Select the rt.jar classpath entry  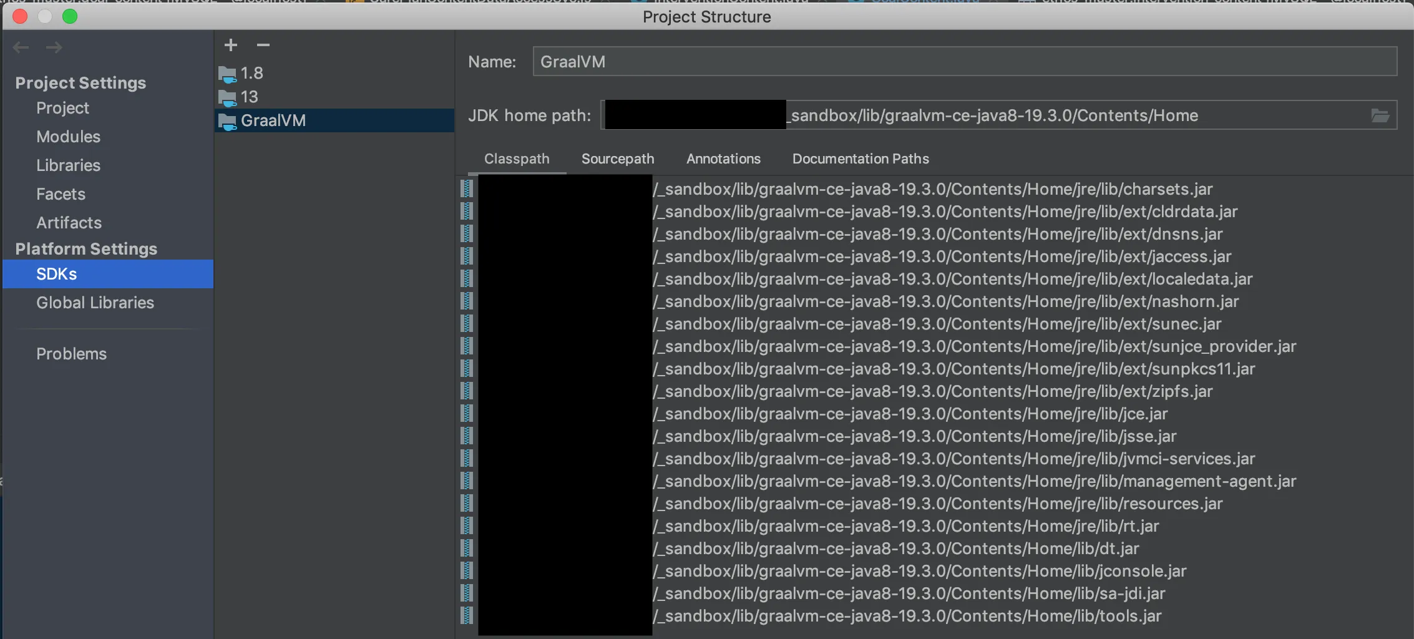point(933,526)
